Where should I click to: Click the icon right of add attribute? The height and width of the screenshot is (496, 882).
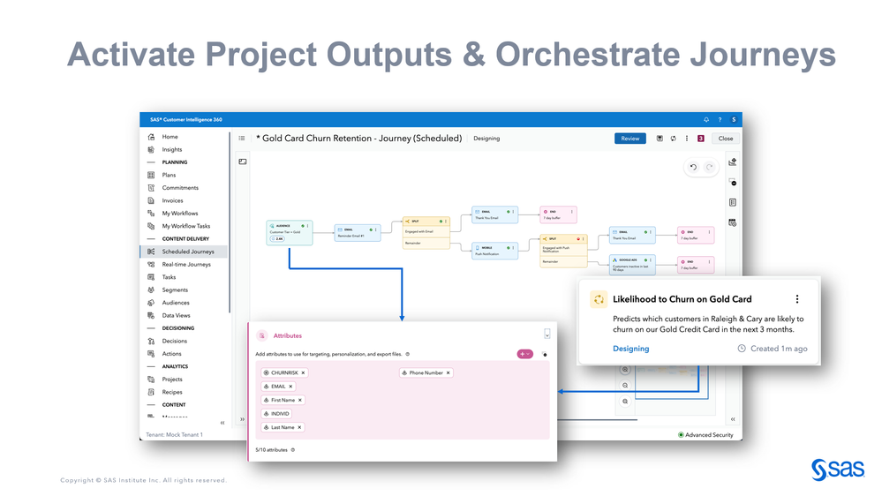tap(544, 354)
